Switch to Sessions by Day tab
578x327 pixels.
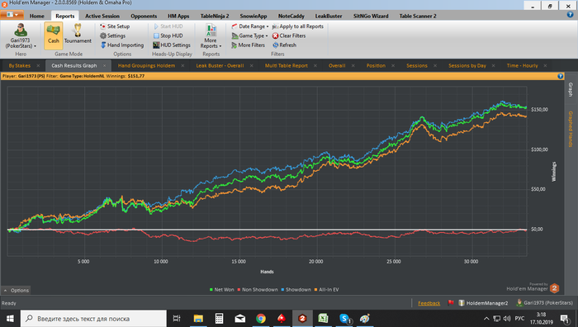point(467,65)
